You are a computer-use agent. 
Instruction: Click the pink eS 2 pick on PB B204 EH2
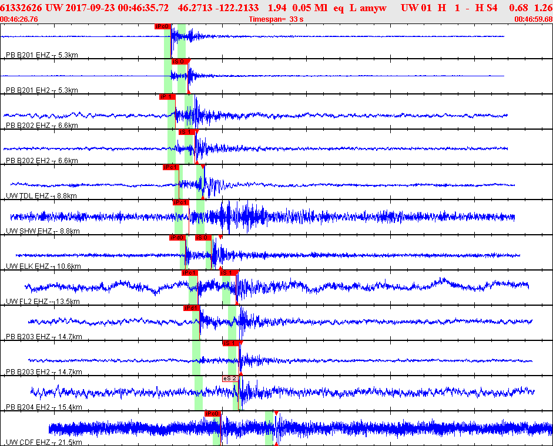pyautogui.click(x=230, y=379)
